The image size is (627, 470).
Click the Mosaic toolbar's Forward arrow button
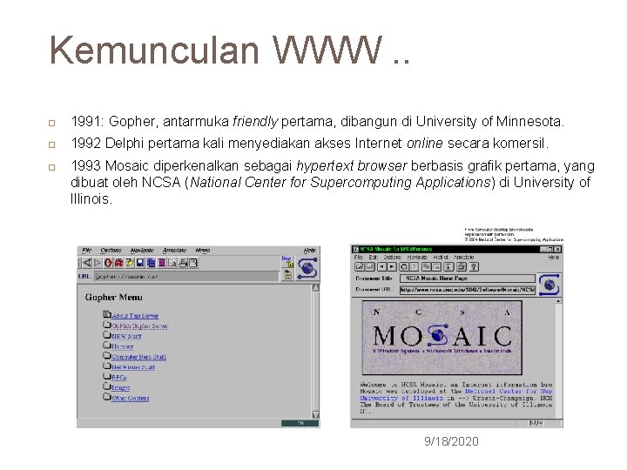click(x=392, y=267)
